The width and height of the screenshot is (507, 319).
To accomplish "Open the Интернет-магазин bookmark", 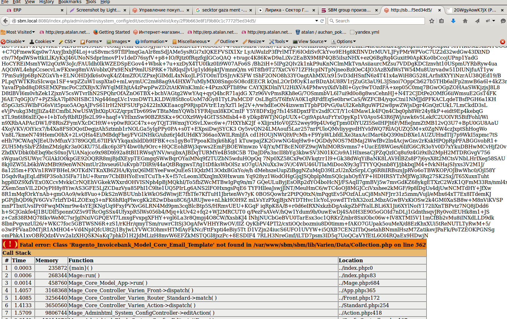I will pos(159,32).
